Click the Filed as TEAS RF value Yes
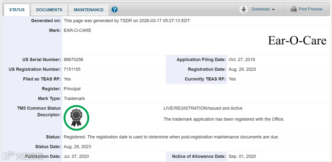This screenshot has width=332, height=162. coord(67,79)
